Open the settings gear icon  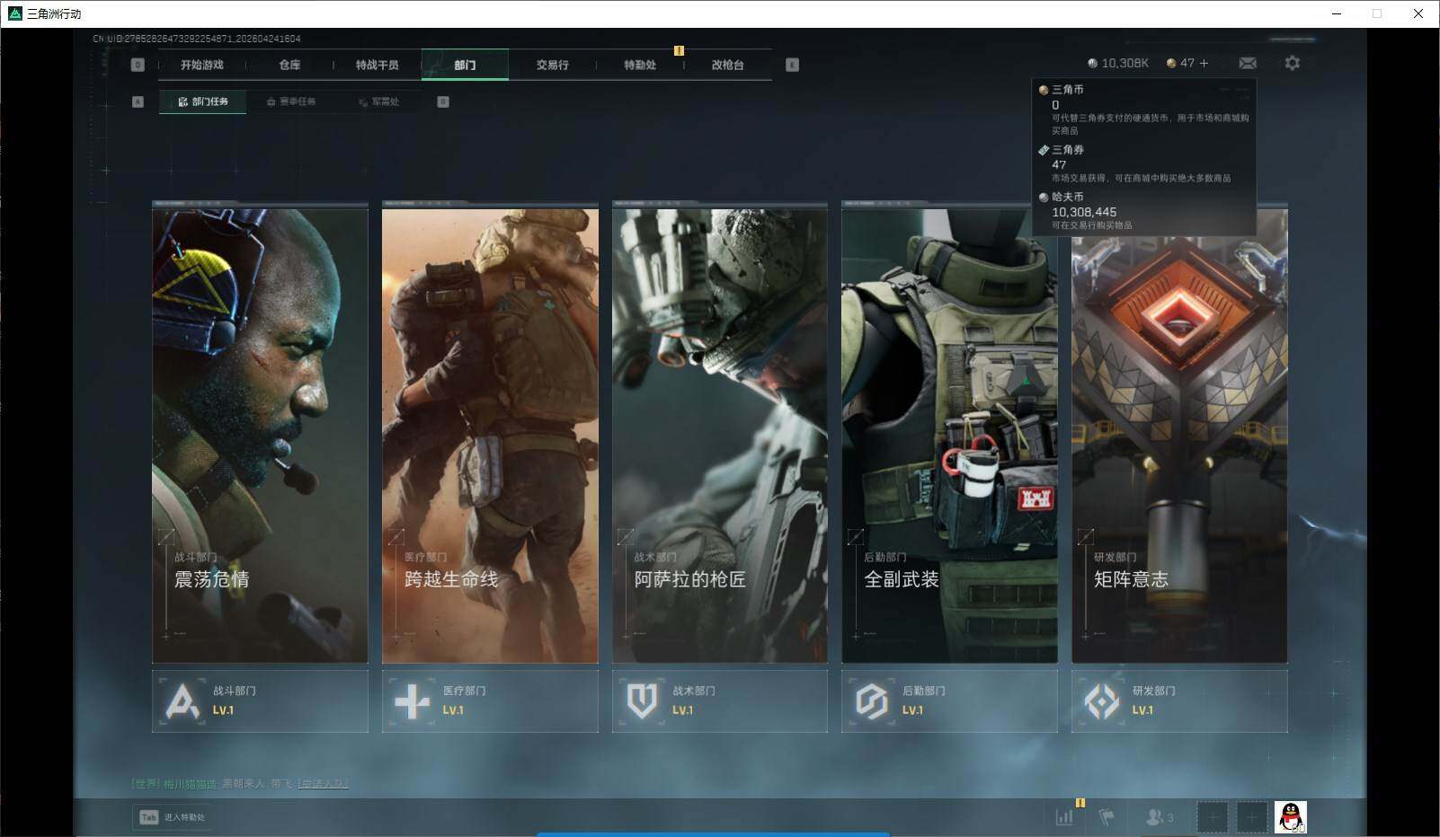coord(1292,63)
